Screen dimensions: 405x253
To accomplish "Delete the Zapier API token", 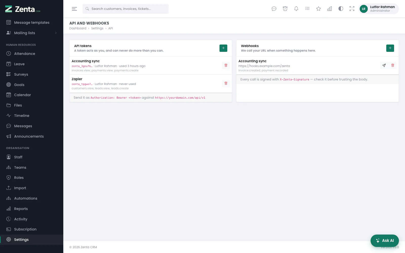I will coord(226,83).
